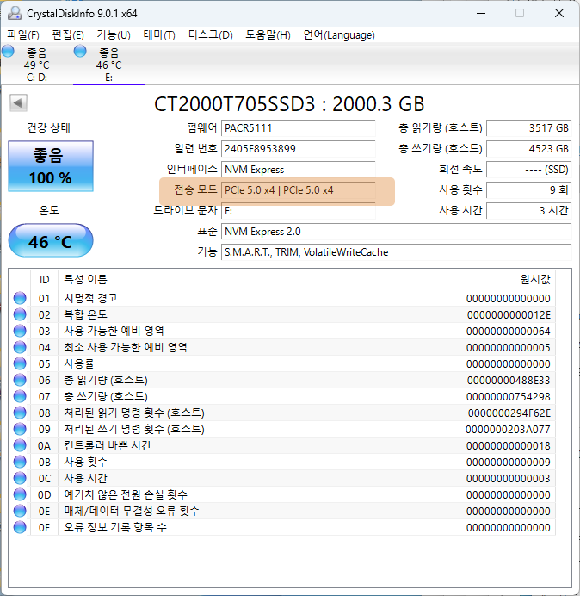Click the 일련 번호 serial number field
This screenshot has width=580, height=596.
298,149
